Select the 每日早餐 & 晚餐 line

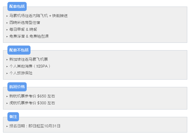point(23,30)
